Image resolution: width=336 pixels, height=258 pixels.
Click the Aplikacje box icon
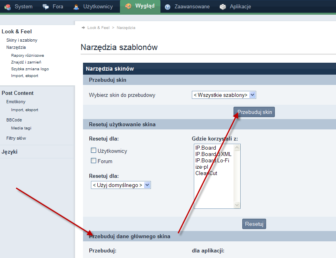(x=223, y=7)
